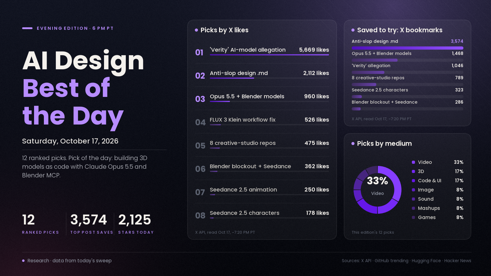Select the Anti-slop design .md ranked pick
The image size is (491, 276).
tap(262, 75)
